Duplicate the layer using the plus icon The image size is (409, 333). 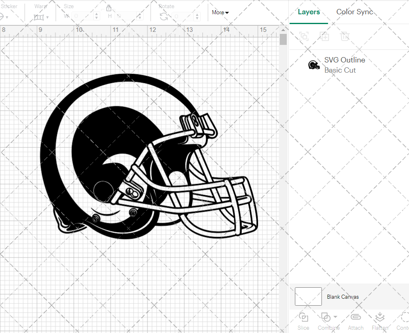pyautogui.click(x=325, y=36)
